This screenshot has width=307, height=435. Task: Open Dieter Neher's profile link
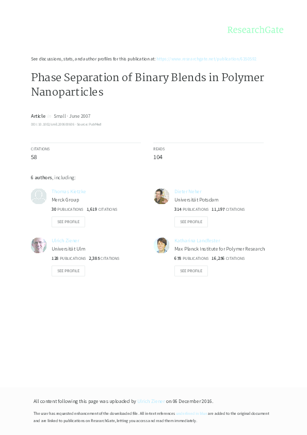188,191
